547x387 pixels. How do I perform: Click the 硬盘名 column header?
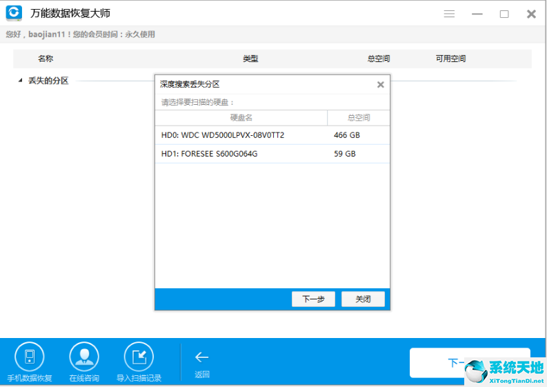(x=241, y=117)
